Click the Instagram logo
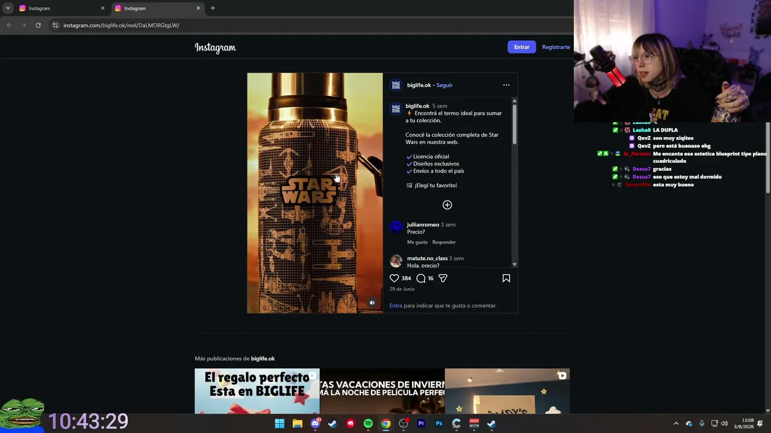The width and height of the screenshot is (771, 433). point(215,48)
